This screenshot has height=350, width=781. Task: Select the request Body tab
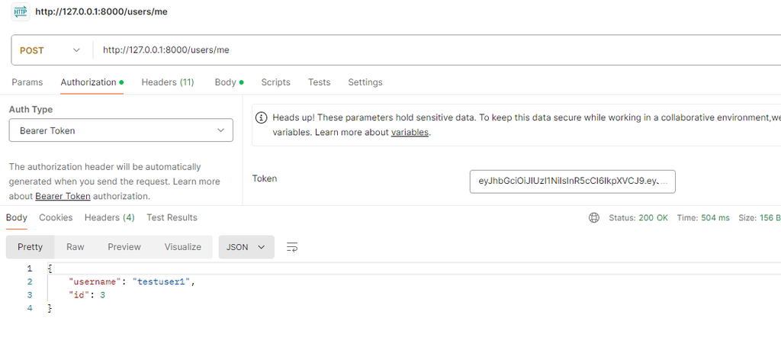226,82
